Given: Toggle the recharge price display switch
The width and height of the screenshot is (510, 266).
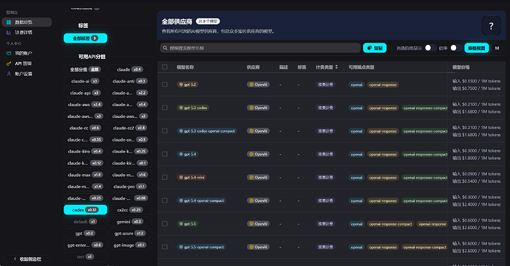Looking at the screenshot, I should tap(430, 48).
